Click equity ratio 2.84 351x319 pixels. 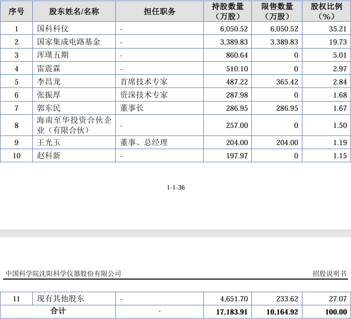(x=340, y=82)
